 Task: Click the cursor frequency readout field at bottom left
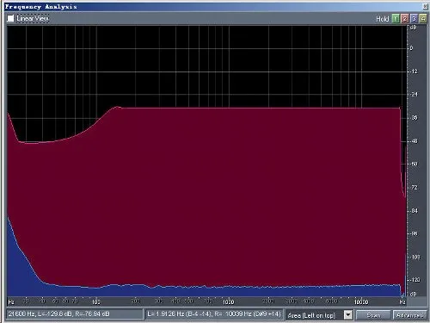(x=74, y=314)
